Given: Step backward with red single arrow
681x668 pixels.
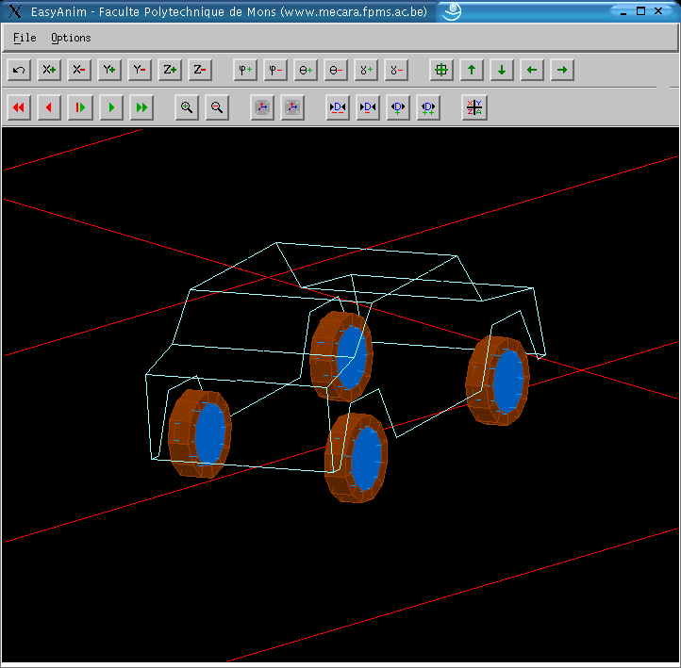Looking at the screenshot, I should (x=49, y=107).
